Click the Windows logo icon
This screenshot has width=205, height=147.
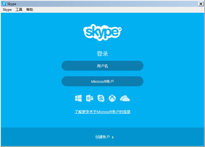pos(78,98)
